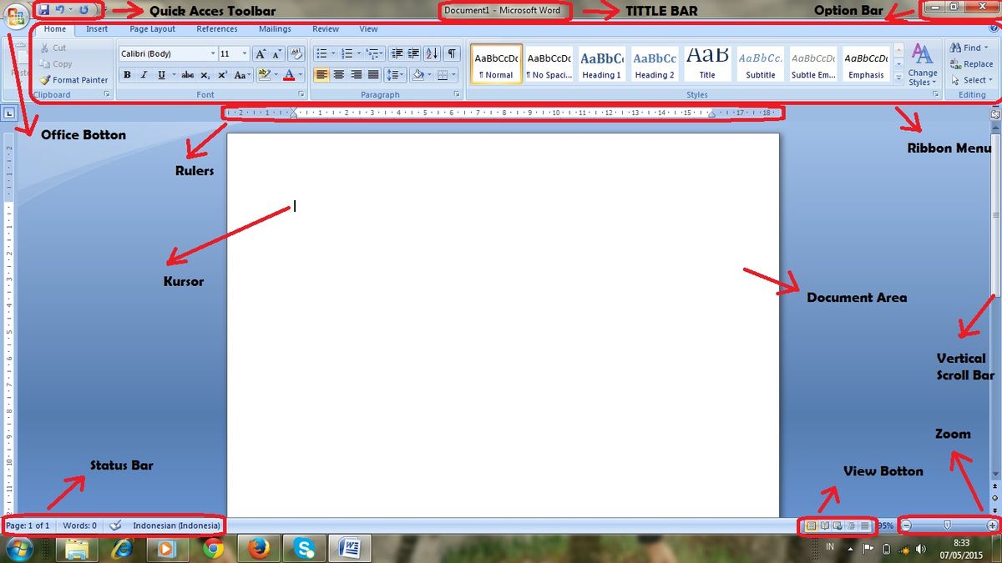
Task: Undo last action in Quick Access Toolbar
Action: pyautogui.click(x=59, y=10)
